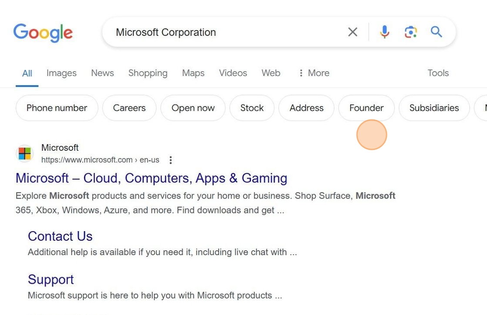Click the Microsoft favicon logo
This screenshot has width=487, height=315.
[25, 154]
